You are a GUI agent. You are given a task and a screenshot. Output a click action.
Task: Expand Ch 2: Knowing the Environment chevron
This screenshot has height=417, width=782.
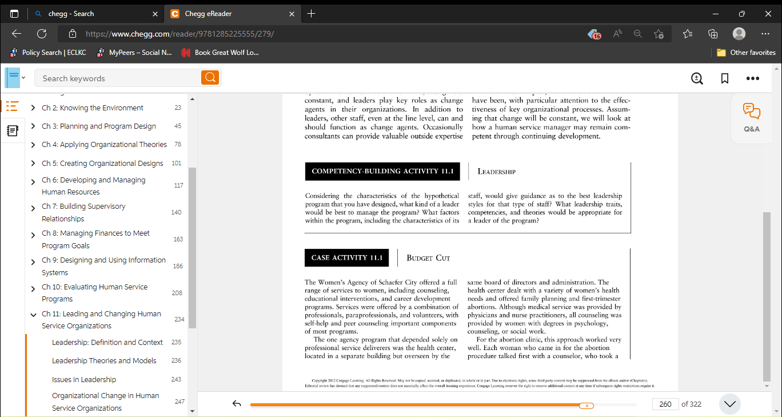(x=33, y=108)
